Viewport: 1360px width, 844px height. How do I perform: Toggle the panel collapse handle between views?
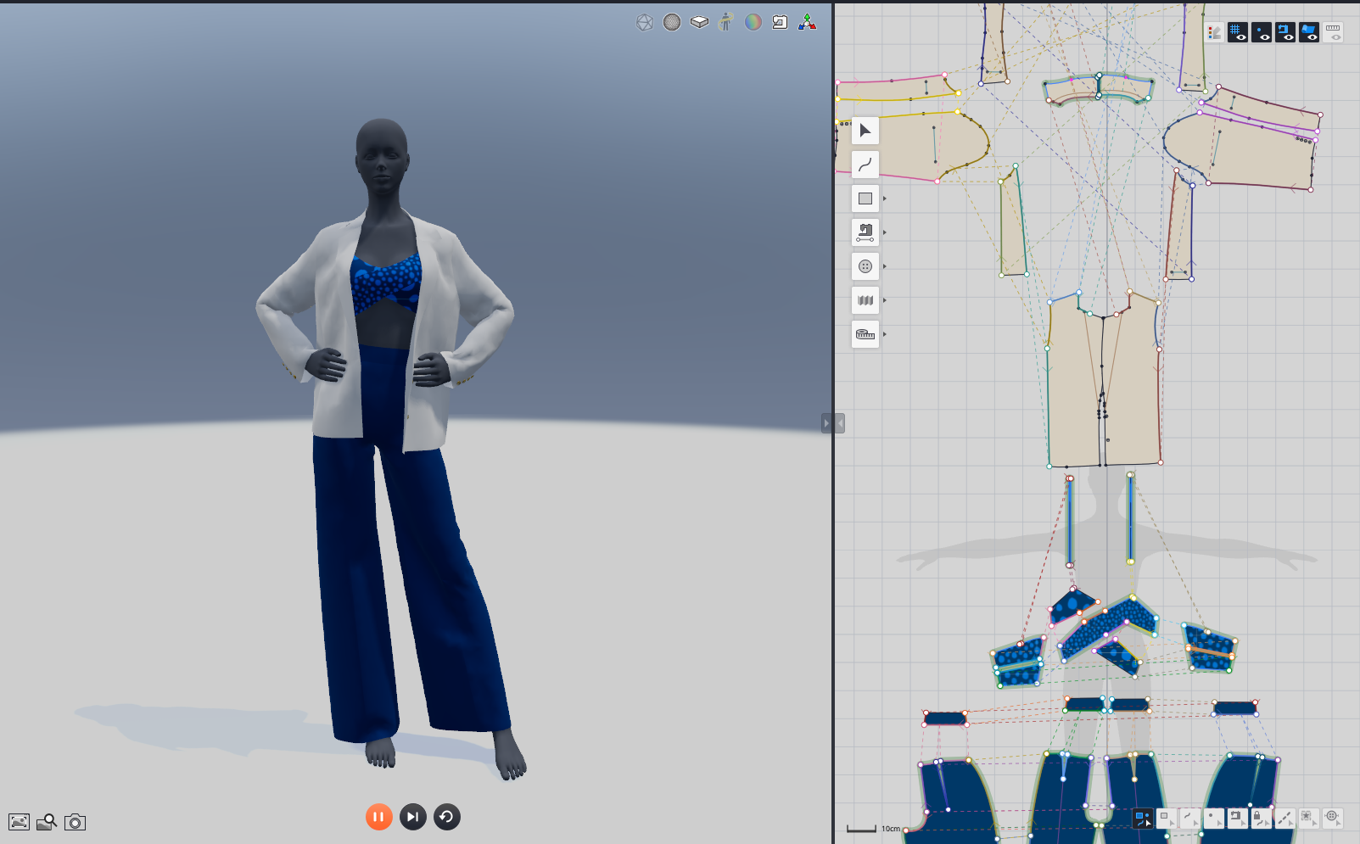tap(833, 423)
